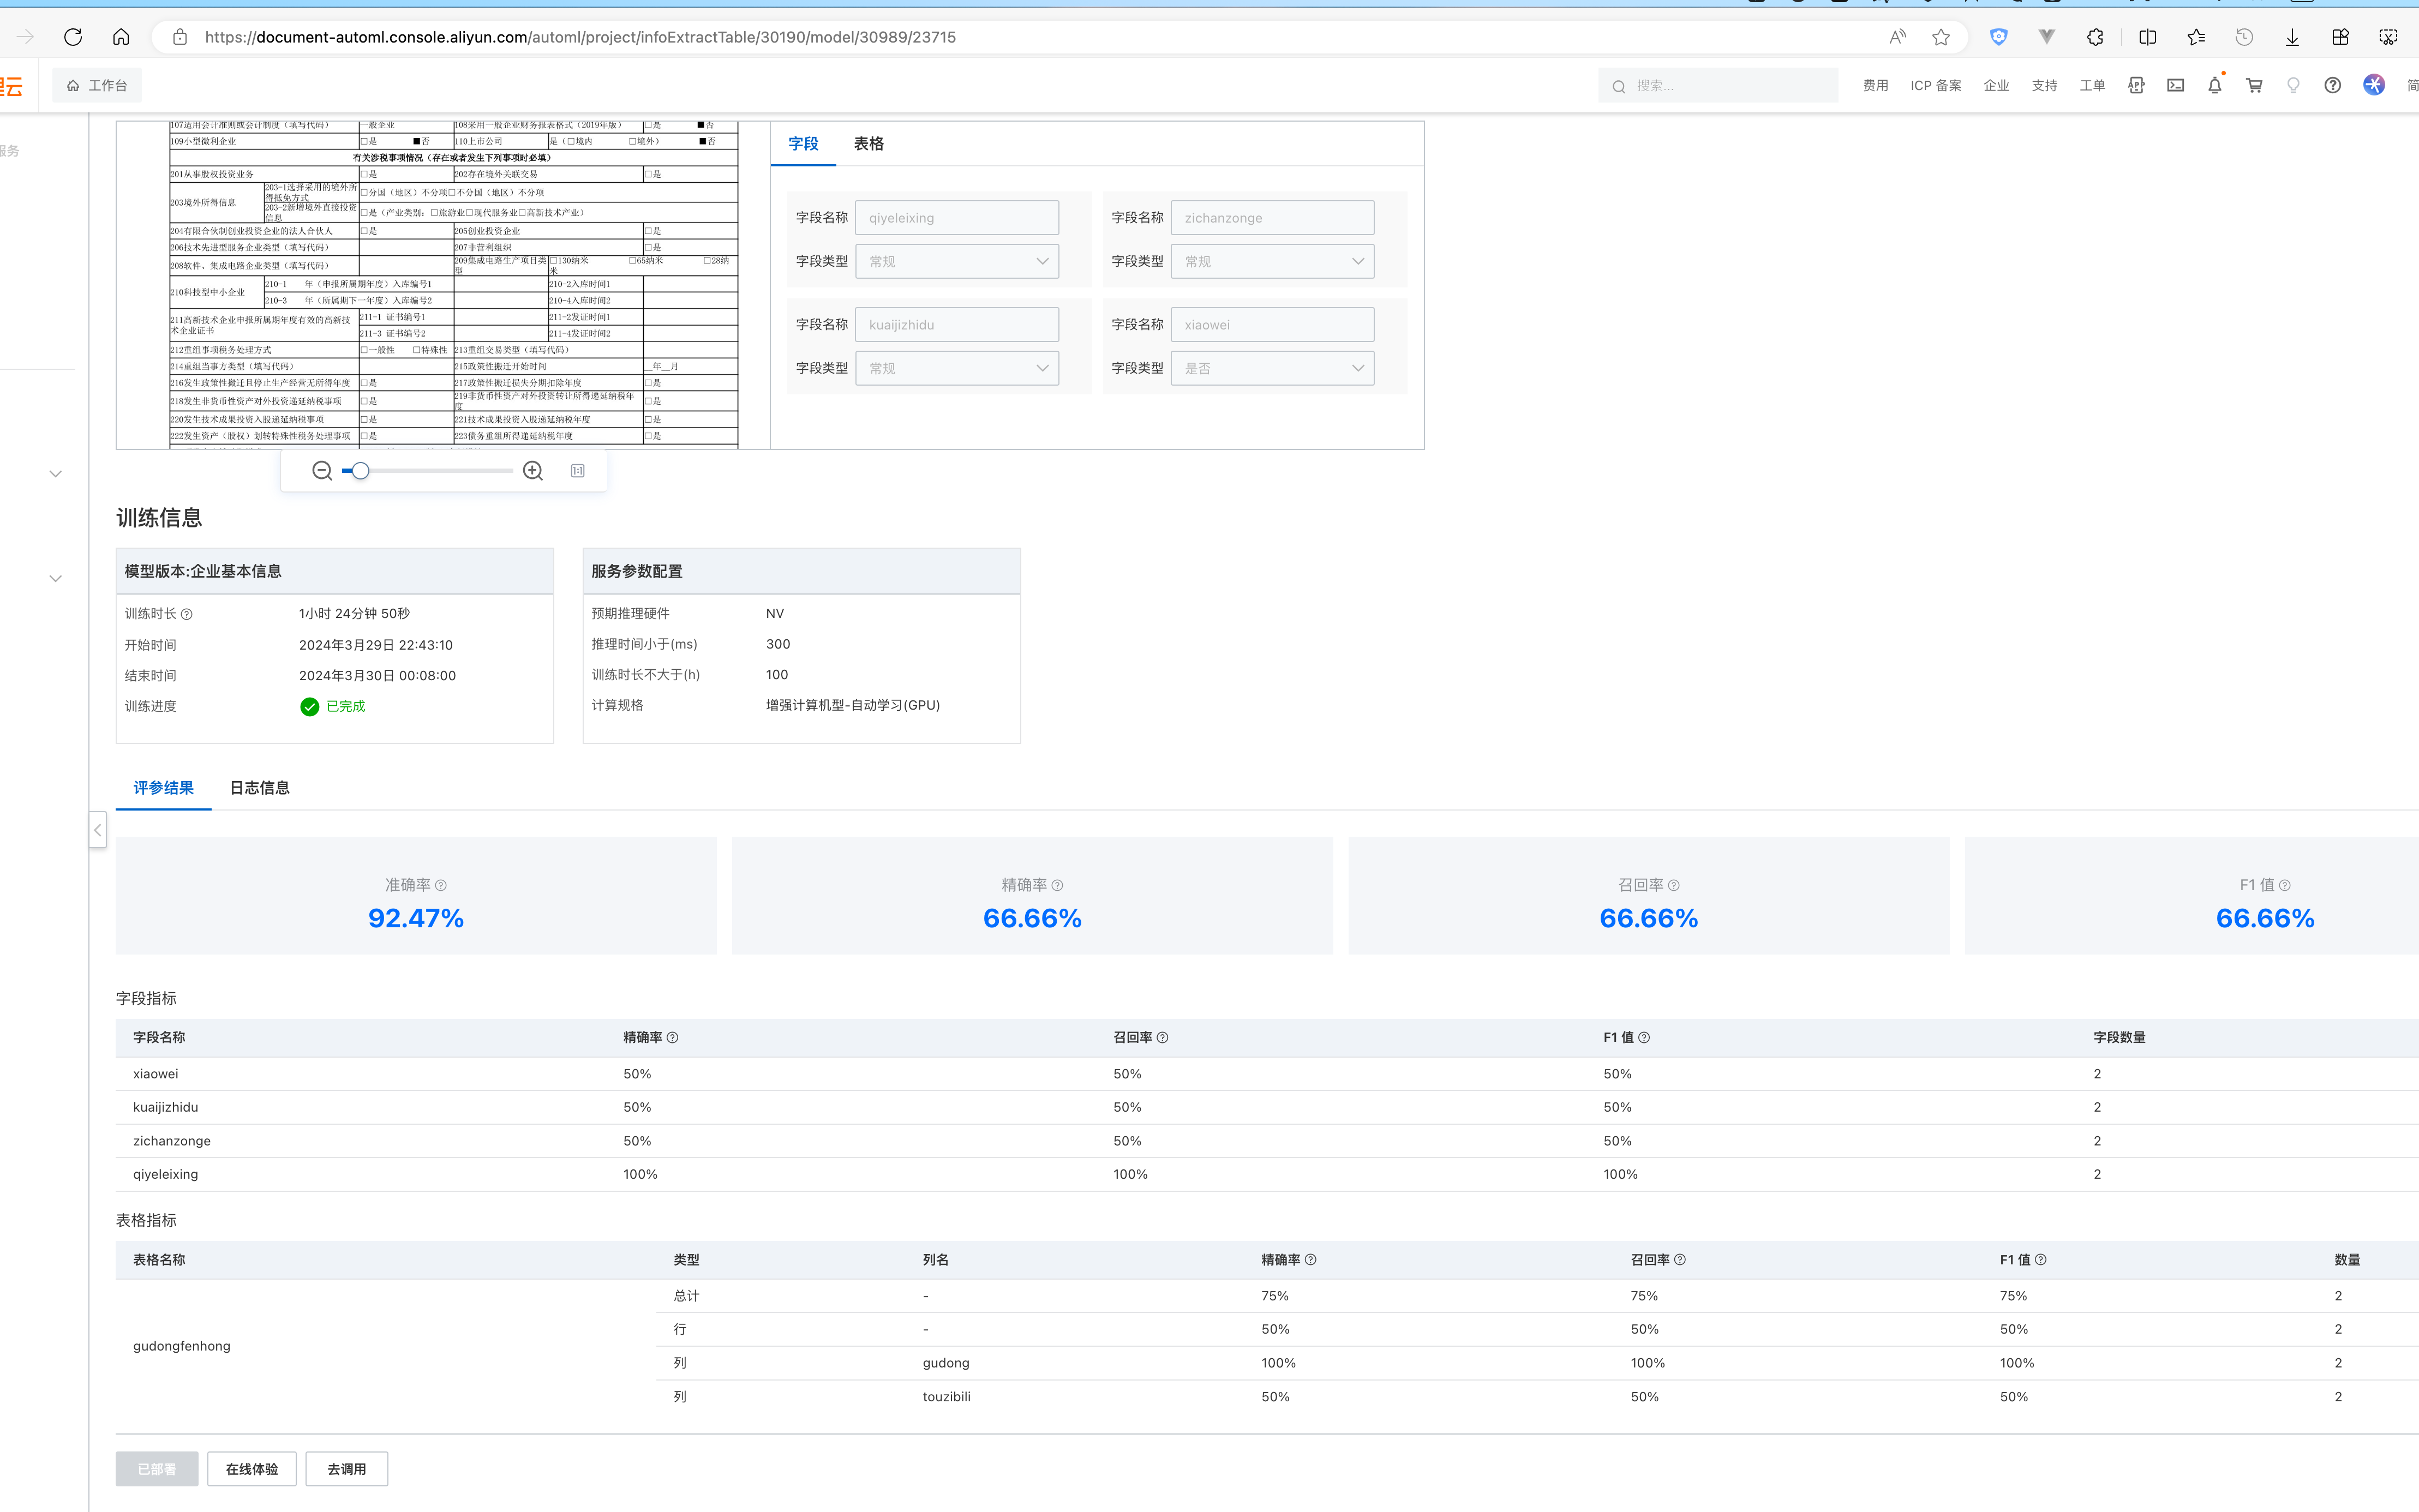
Task: Open the Aliyun APP download icon
Action: pyautogui.click(x=2136, y=86)
